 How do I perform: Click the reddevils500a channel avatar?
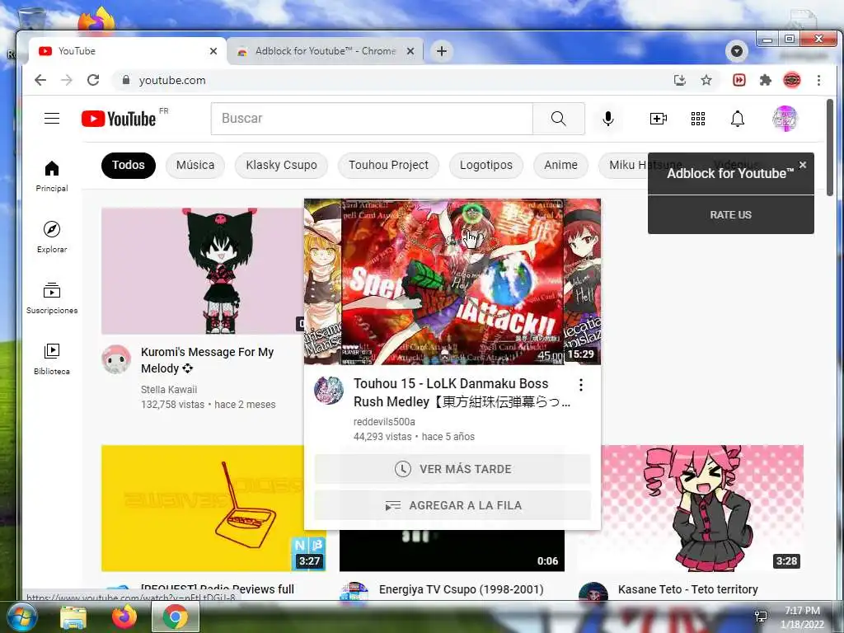[x=328, y=390]
